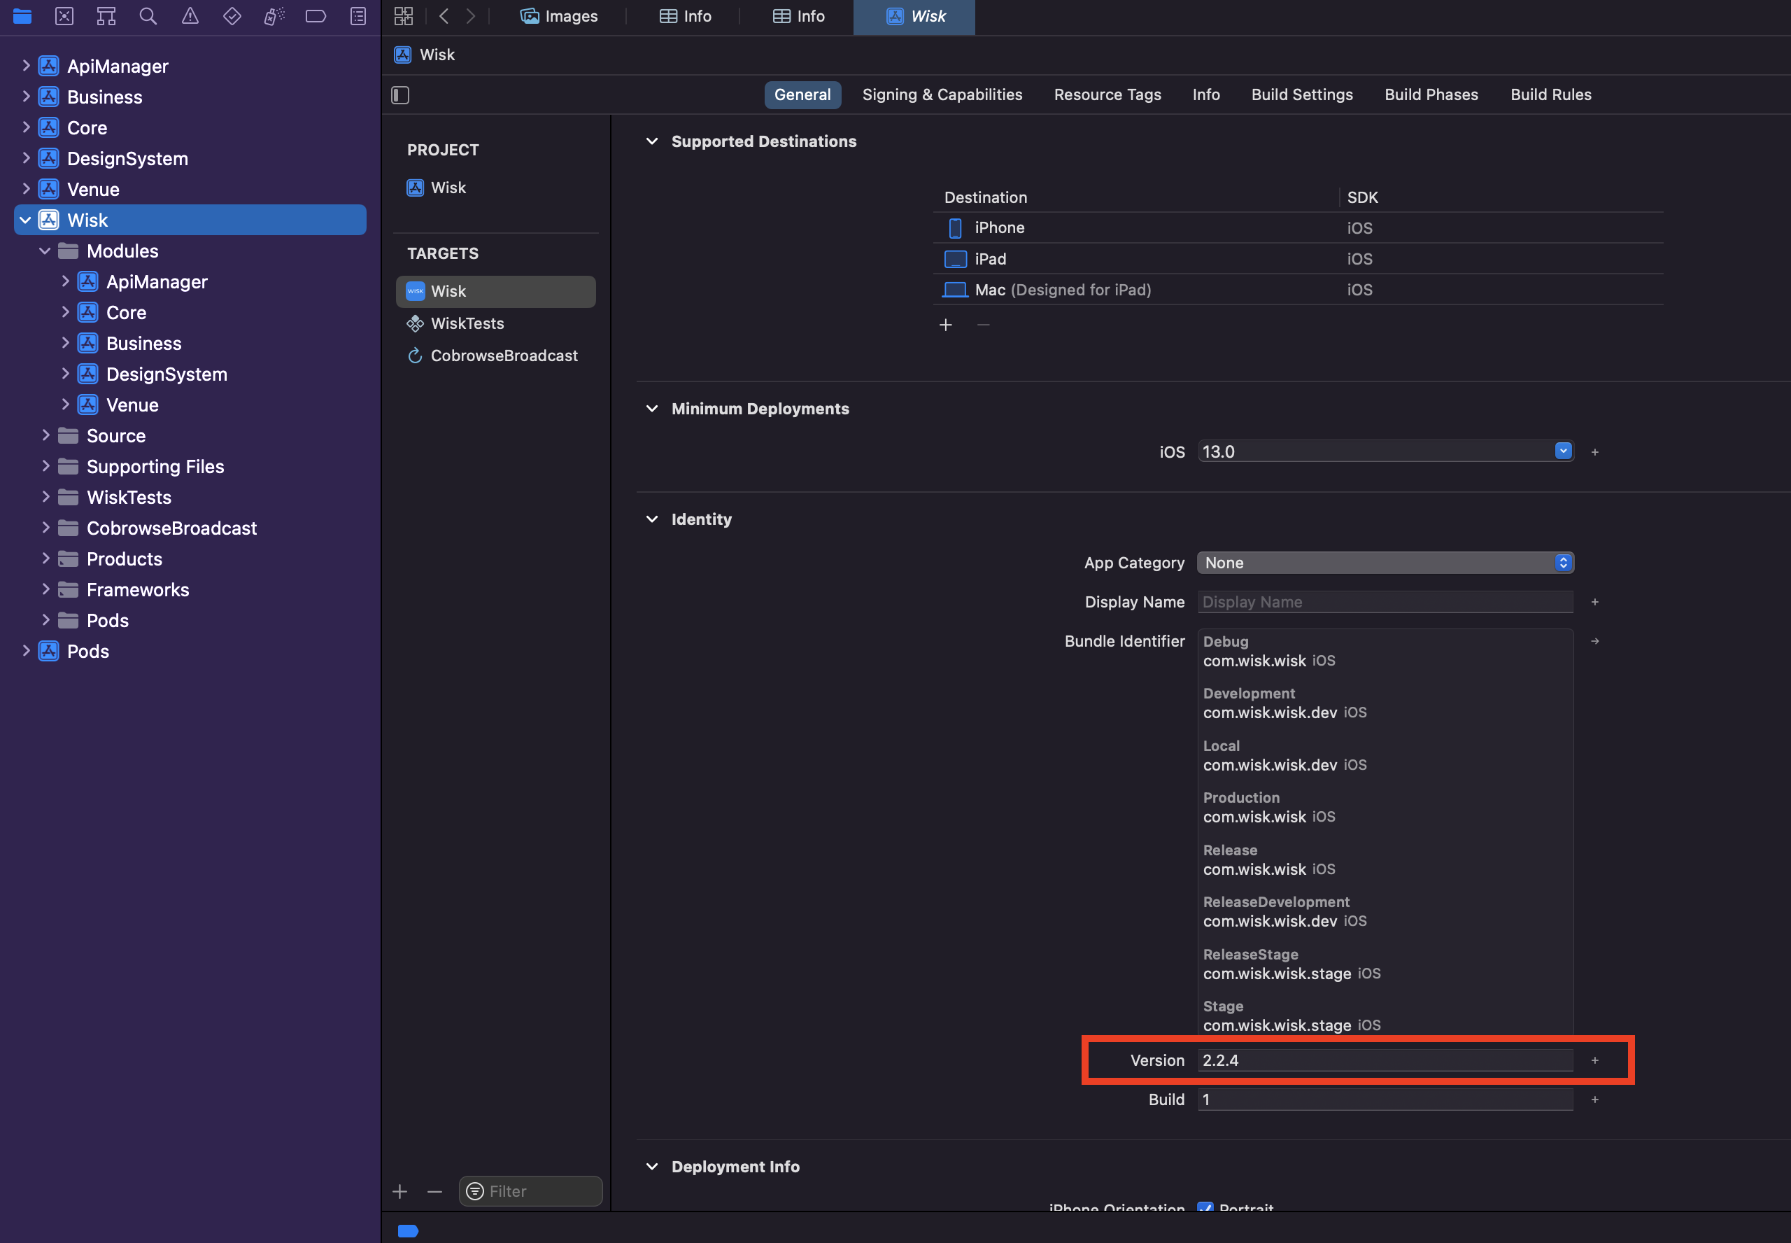Collapse the Minimum Deployments section
Screen dimensions: 1791x1243
(652, 409)
